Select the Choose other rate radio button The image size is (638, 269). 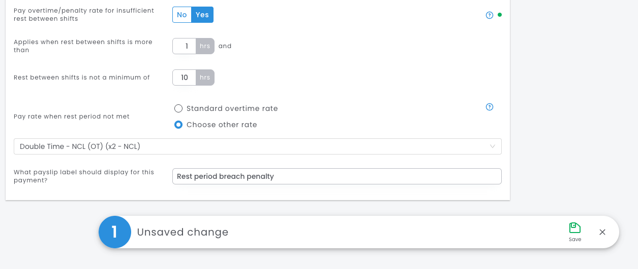click(178, 125)
